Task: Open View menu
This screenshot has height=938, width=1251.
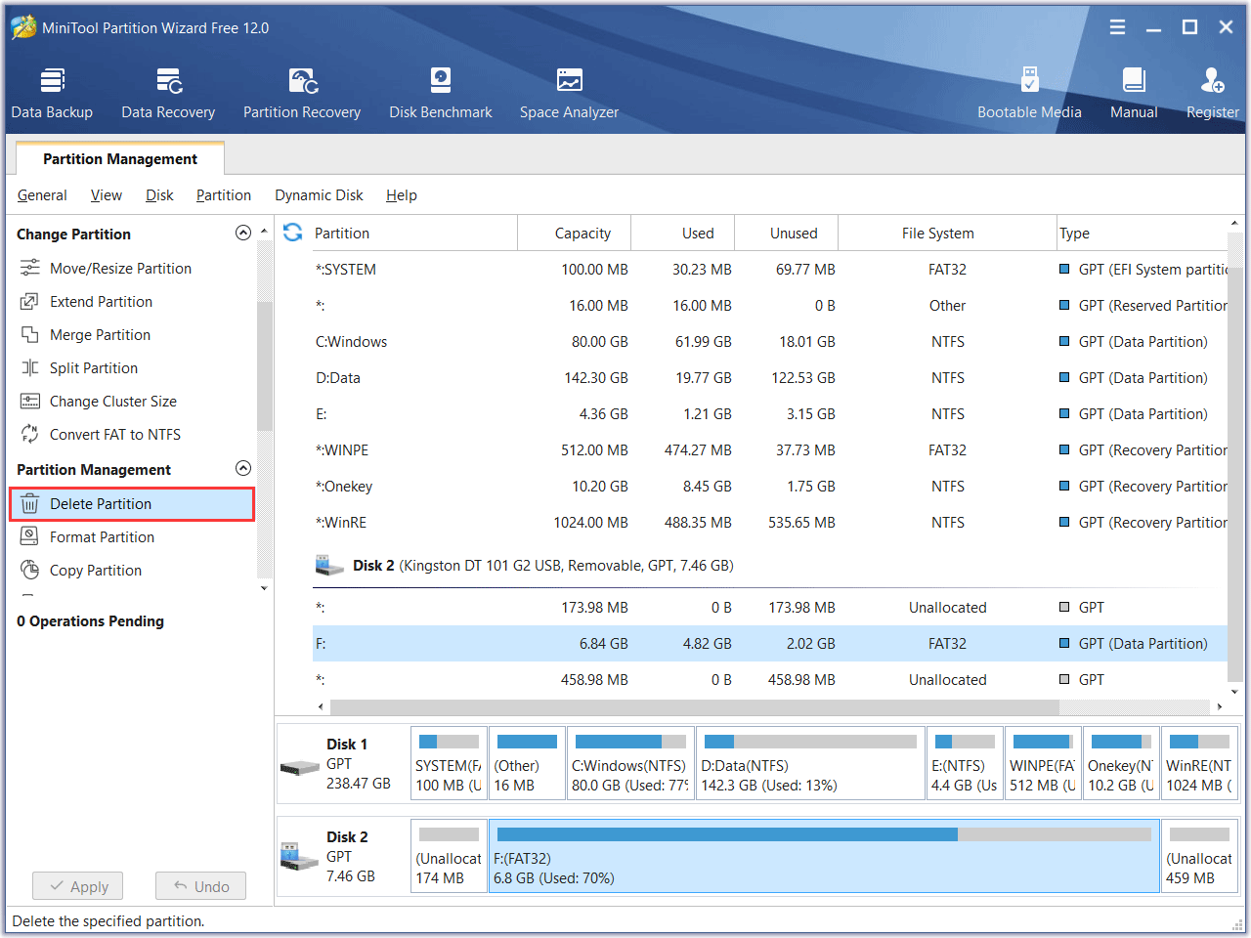Action: click(107, 195)
